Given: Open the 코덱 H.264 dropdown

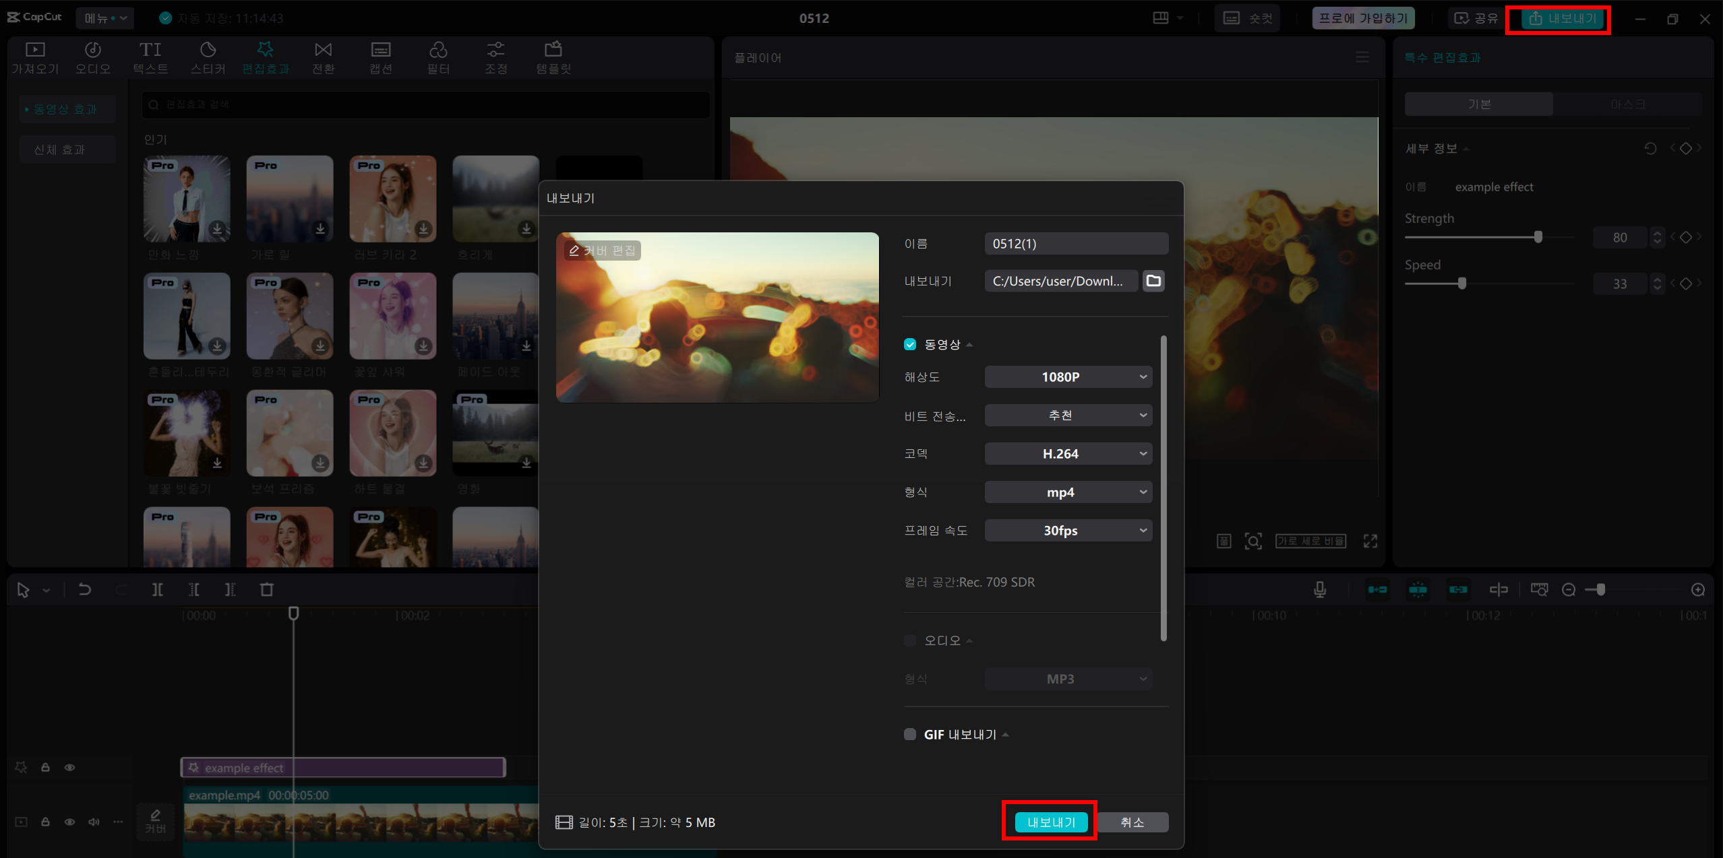Looking at the screenshot, I should pos(1068,454).
